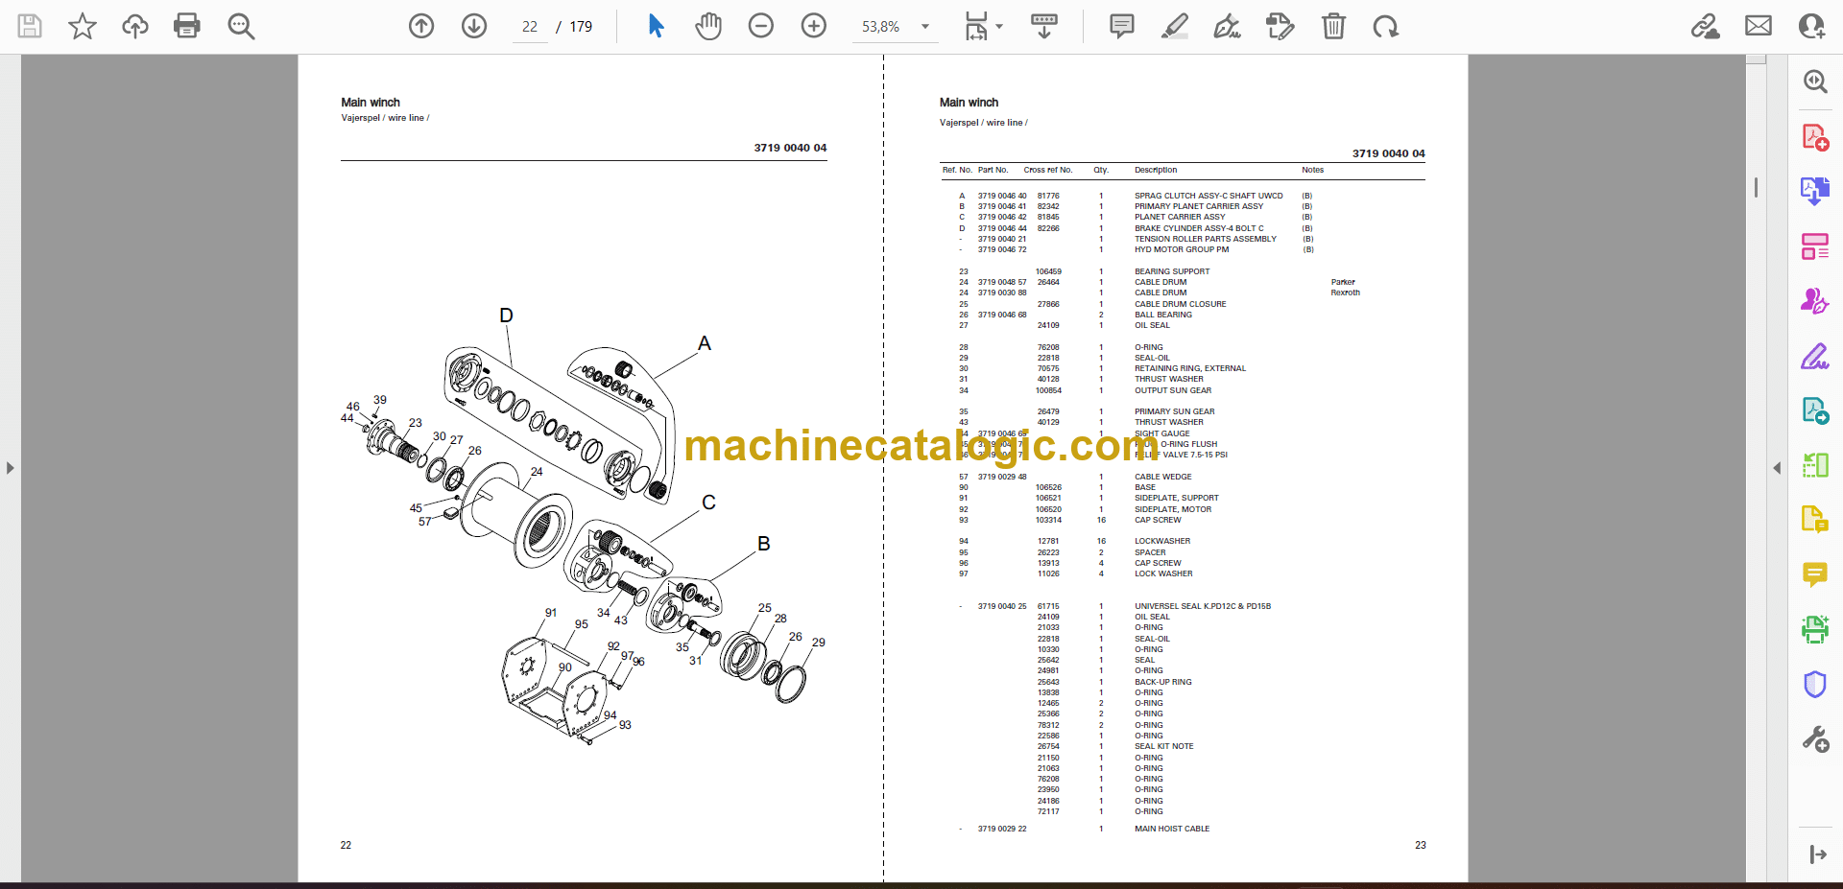The height and width of the screenshot is (889, 1843).
Task: Select the 'Main winch' heading on page 22
Action: [371, 103]
